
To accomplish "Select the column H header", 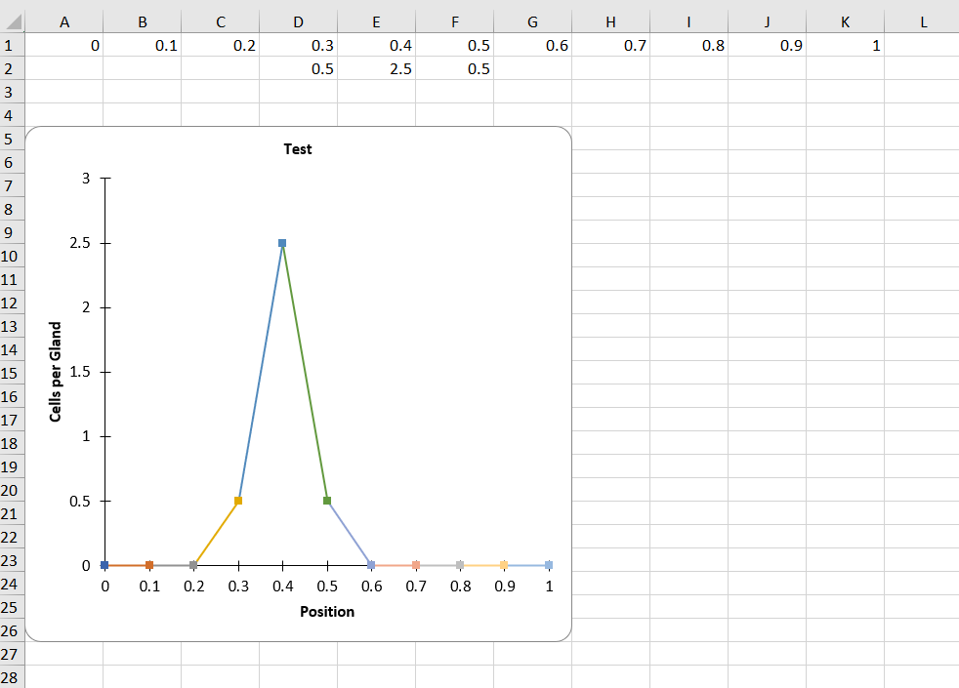I will coord(610,22).
